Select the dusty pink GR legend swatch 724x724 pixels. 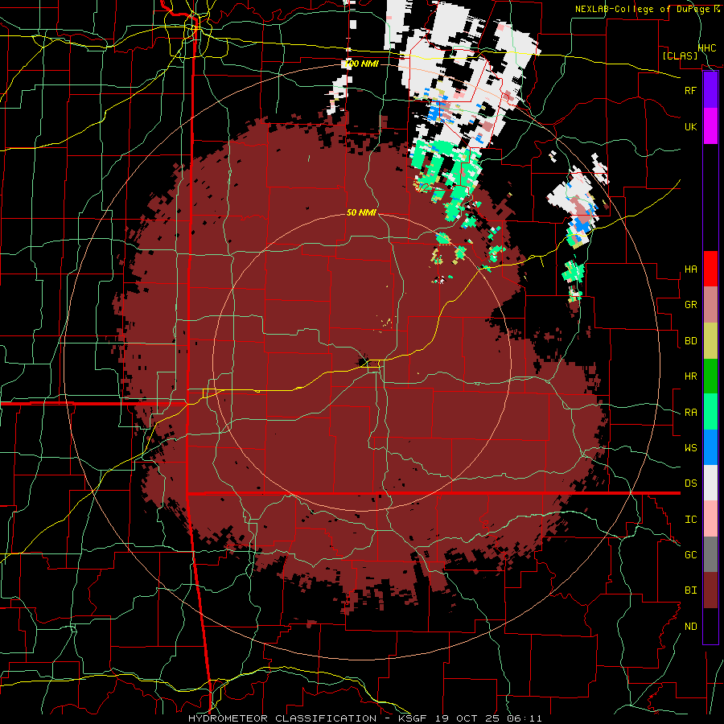(x=710, y=305)
